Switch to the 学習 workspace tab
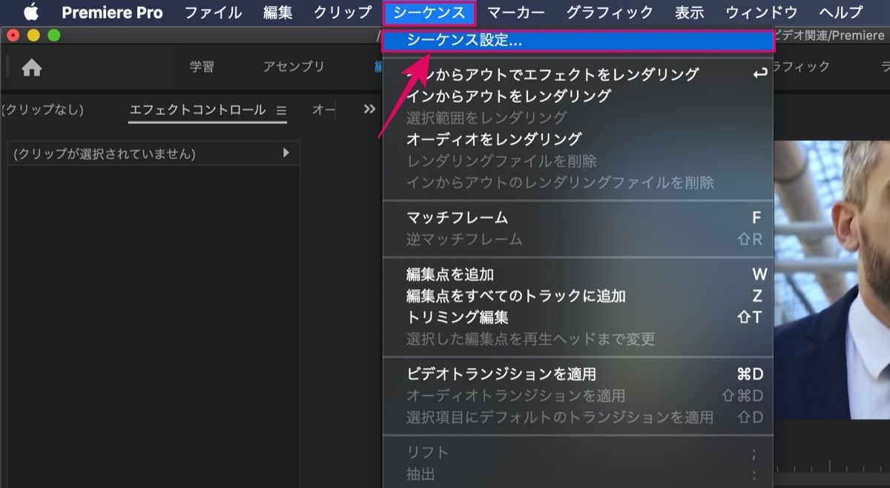The height and width of the screenshot is (488, 890). coord(202,67)
